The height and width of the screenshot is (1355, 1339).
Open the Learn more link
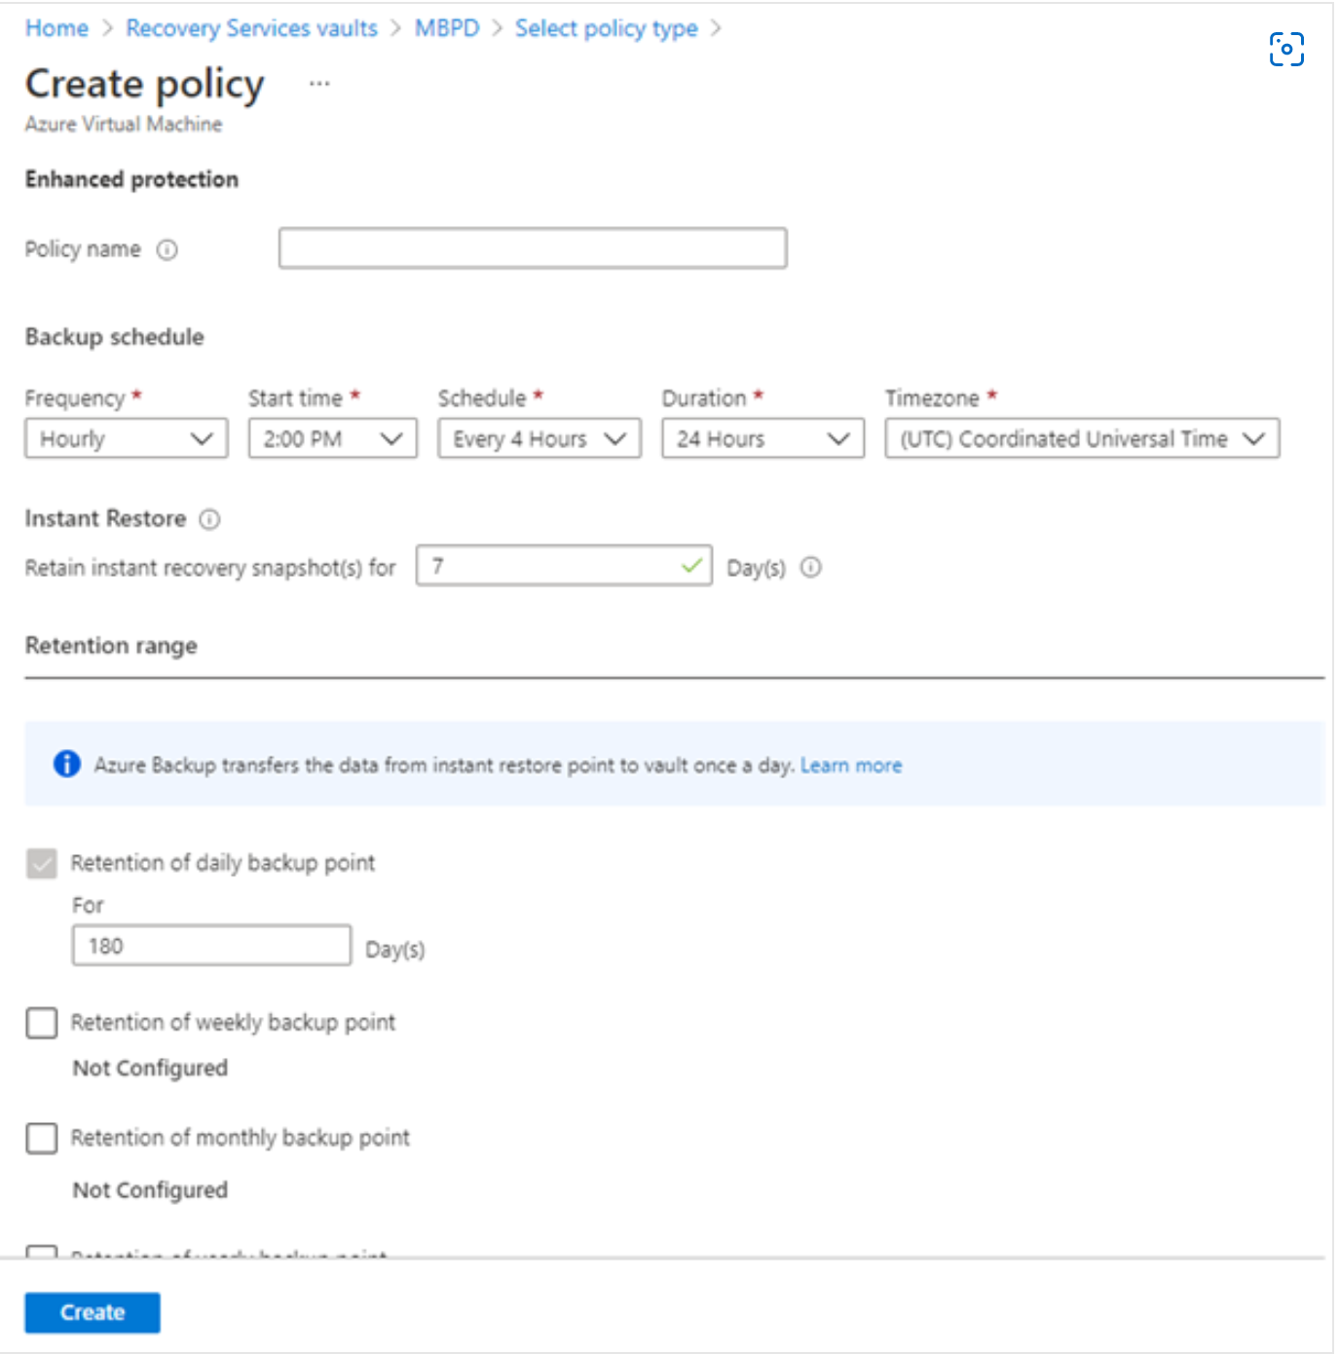pos(851,766)
